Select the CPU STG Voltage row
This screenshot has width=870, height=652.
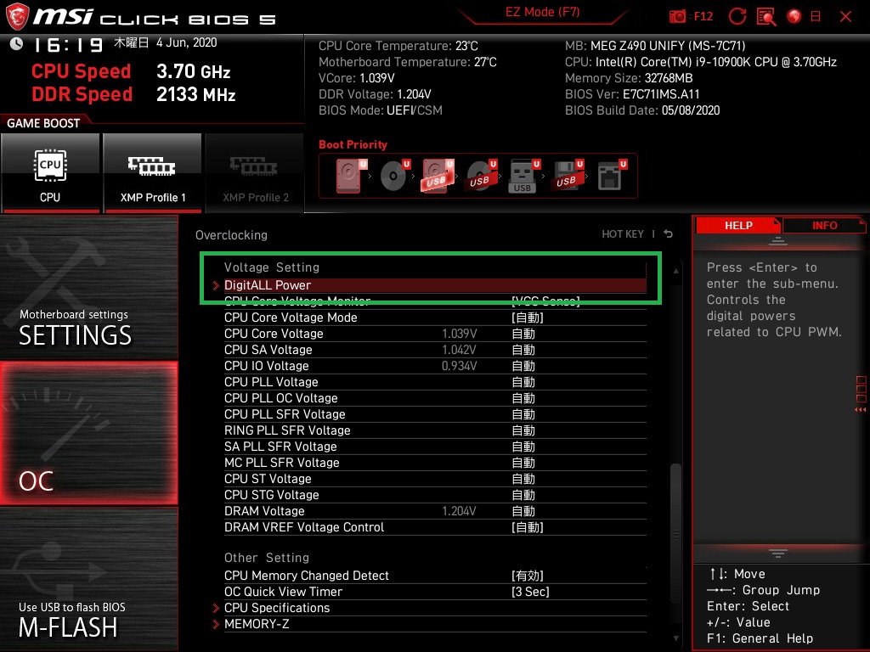(x=435, y=495)
